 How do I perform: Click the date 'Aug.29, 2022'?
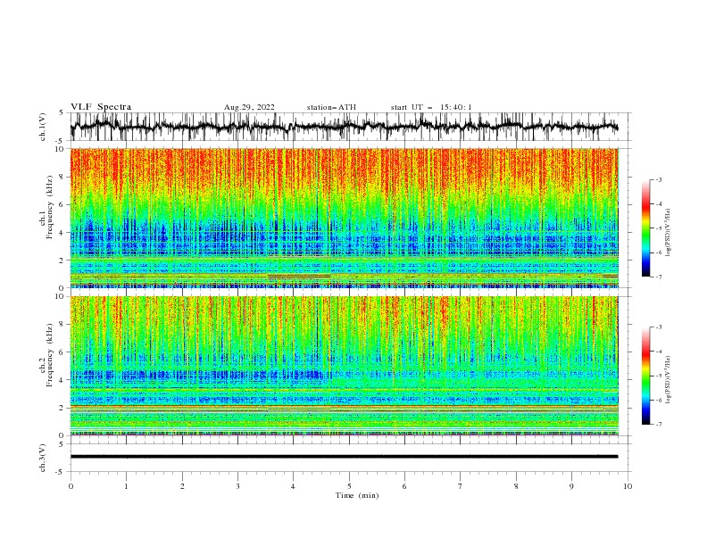click(249, 107)
